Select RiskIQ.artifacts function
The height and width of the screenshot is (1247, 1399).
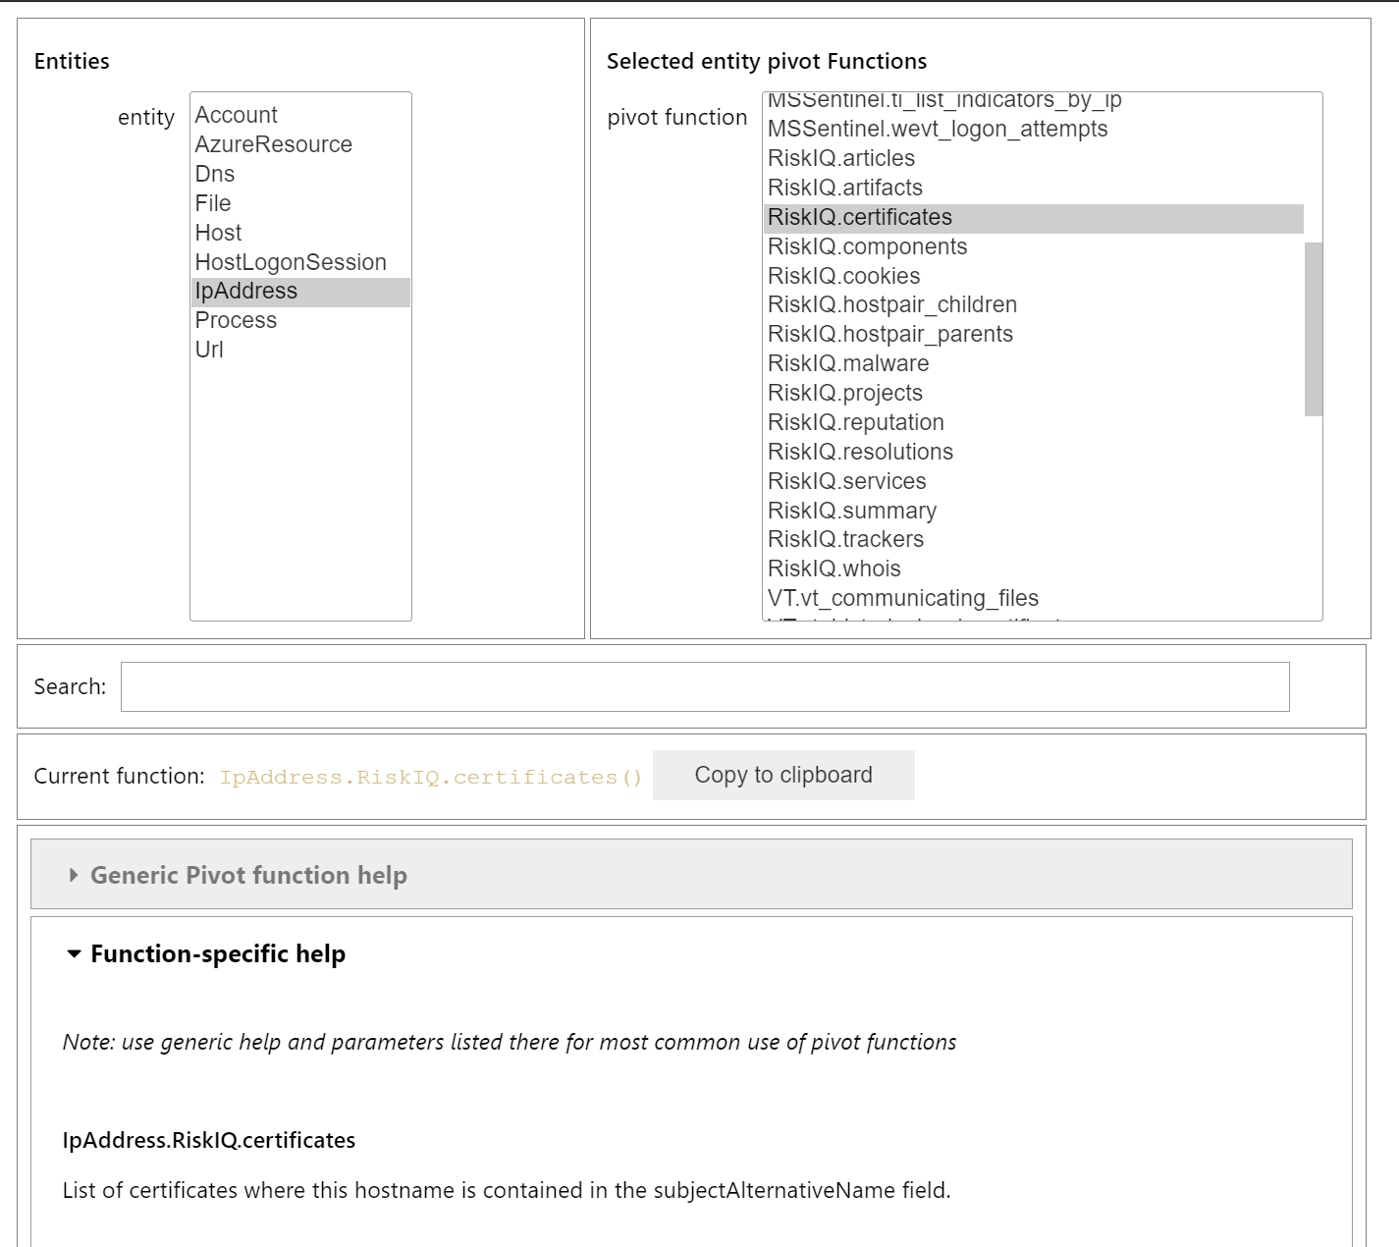[1034, 189]
